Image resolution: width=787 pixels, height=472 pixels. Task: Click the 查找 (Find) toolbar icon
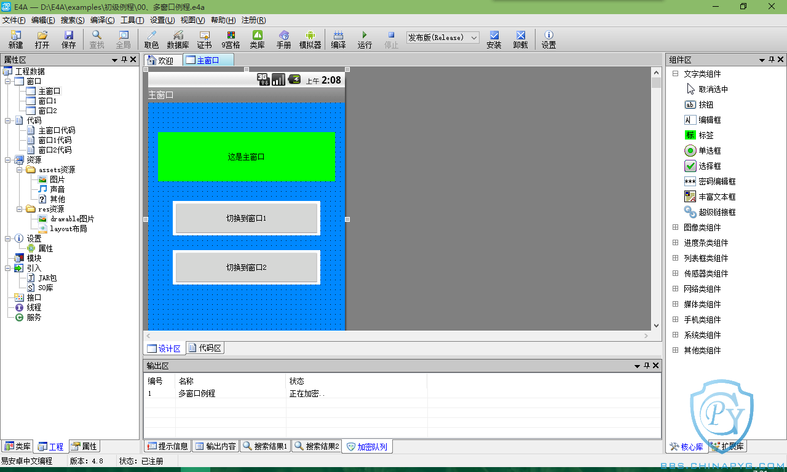coord(97,40)
